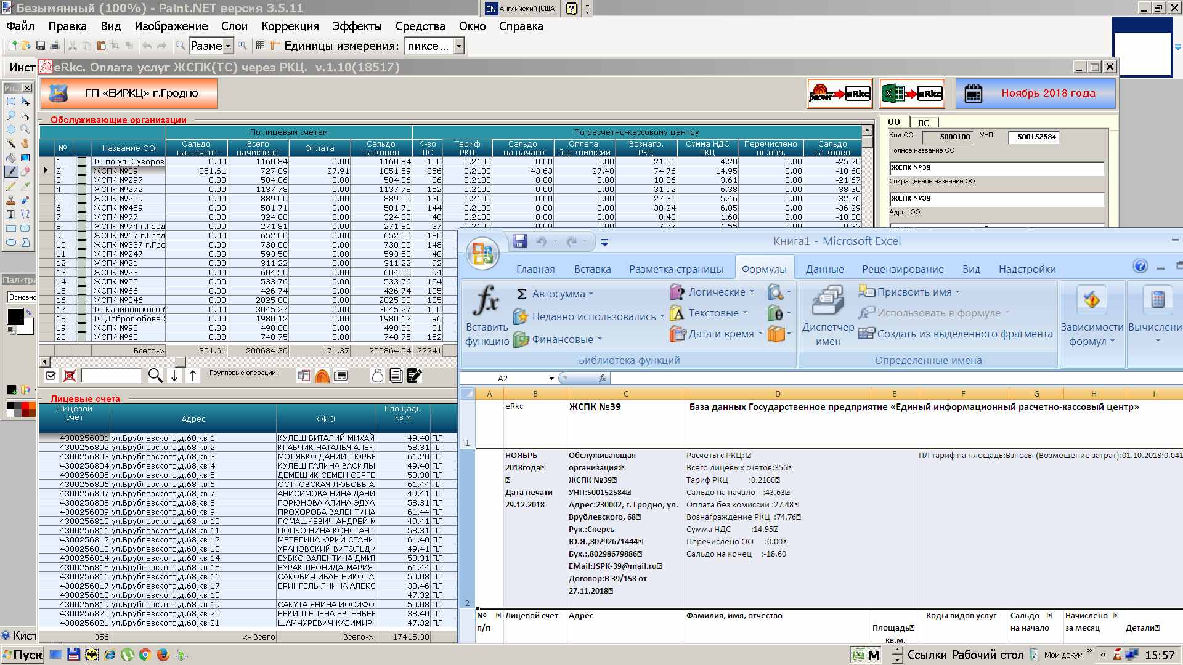Toggle the pixel grid icon in Paint.NET
The width and height of the screenshot is (1183, 665).
pyautogui.click(x=260, y=46)
